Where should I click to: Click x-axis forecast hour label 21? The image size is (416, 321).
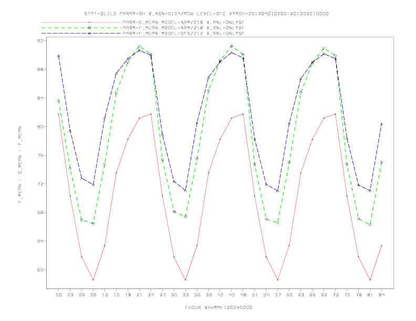[139, 295]
